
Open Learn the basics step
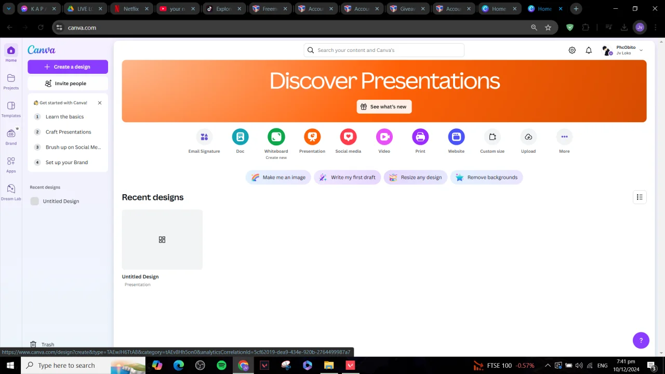[x=68, y=117]
